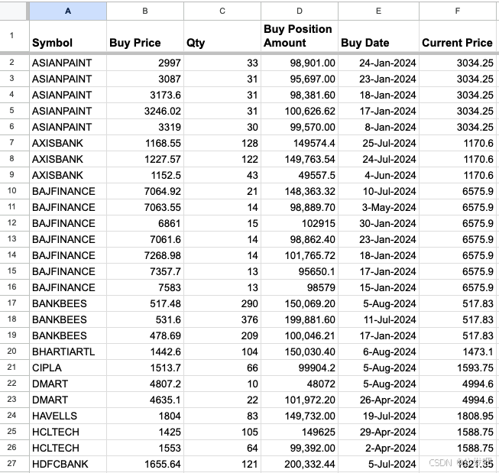Viewport: 499px width, 473px height.
Task: Click buy date 5-Jul-2024 cell
Action: pyautogui.click(x=378, y=464)
